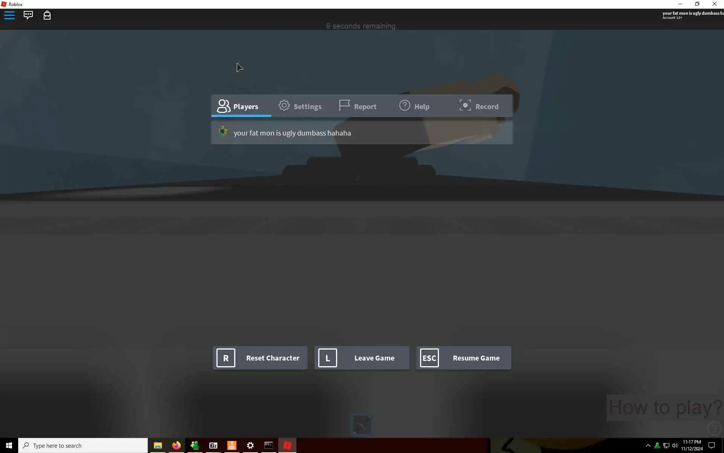Select the tool in the hotbar slot
Screen dimensions: 724x453
click(x=361, y=425)
